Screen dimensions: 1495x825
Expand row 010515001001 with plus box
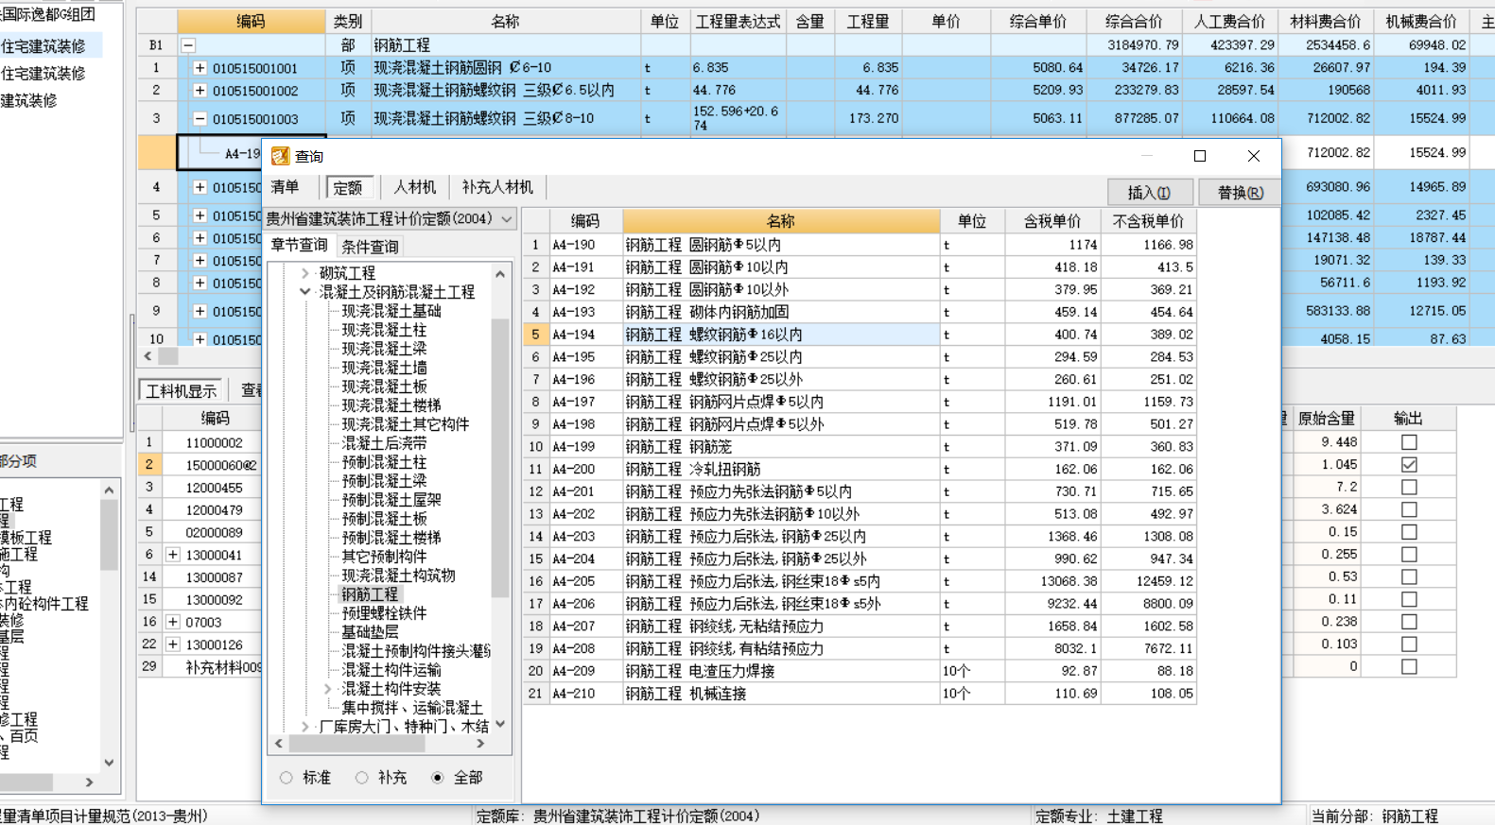click(x=200, y=68)
